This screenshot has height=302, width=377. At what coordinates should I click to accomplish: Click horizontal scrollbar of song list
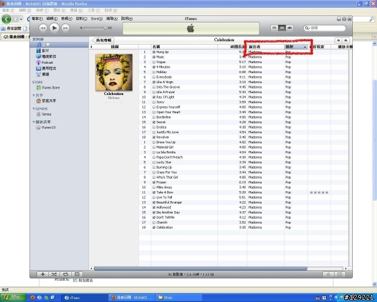(200, 268)
